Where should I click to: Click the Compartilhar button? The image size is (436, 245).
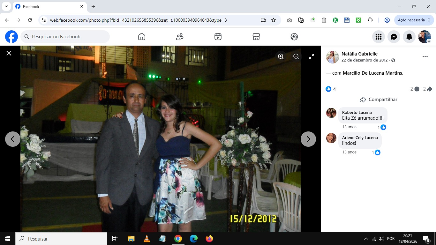(378, 100)
